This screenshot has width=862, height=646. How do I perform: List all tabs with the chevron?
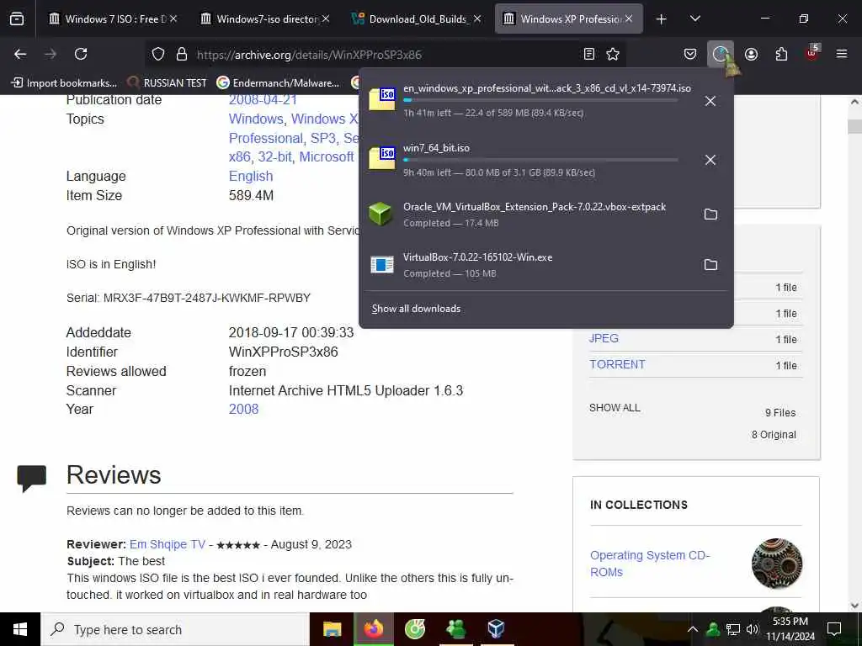click(694, 19)
